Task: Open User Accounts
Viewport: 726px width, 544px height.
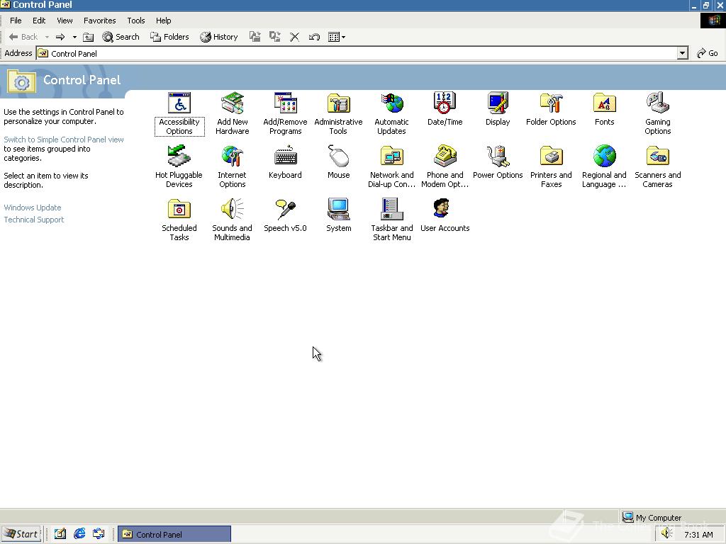Action: 445,215
